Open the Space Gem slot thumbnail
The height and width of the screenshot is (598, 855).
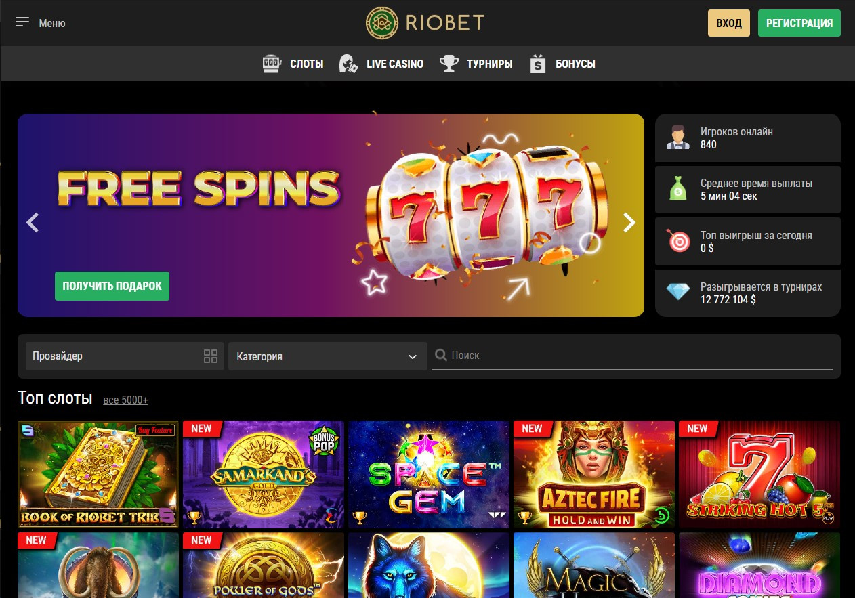pyautogui.click(x=429, y=475)
